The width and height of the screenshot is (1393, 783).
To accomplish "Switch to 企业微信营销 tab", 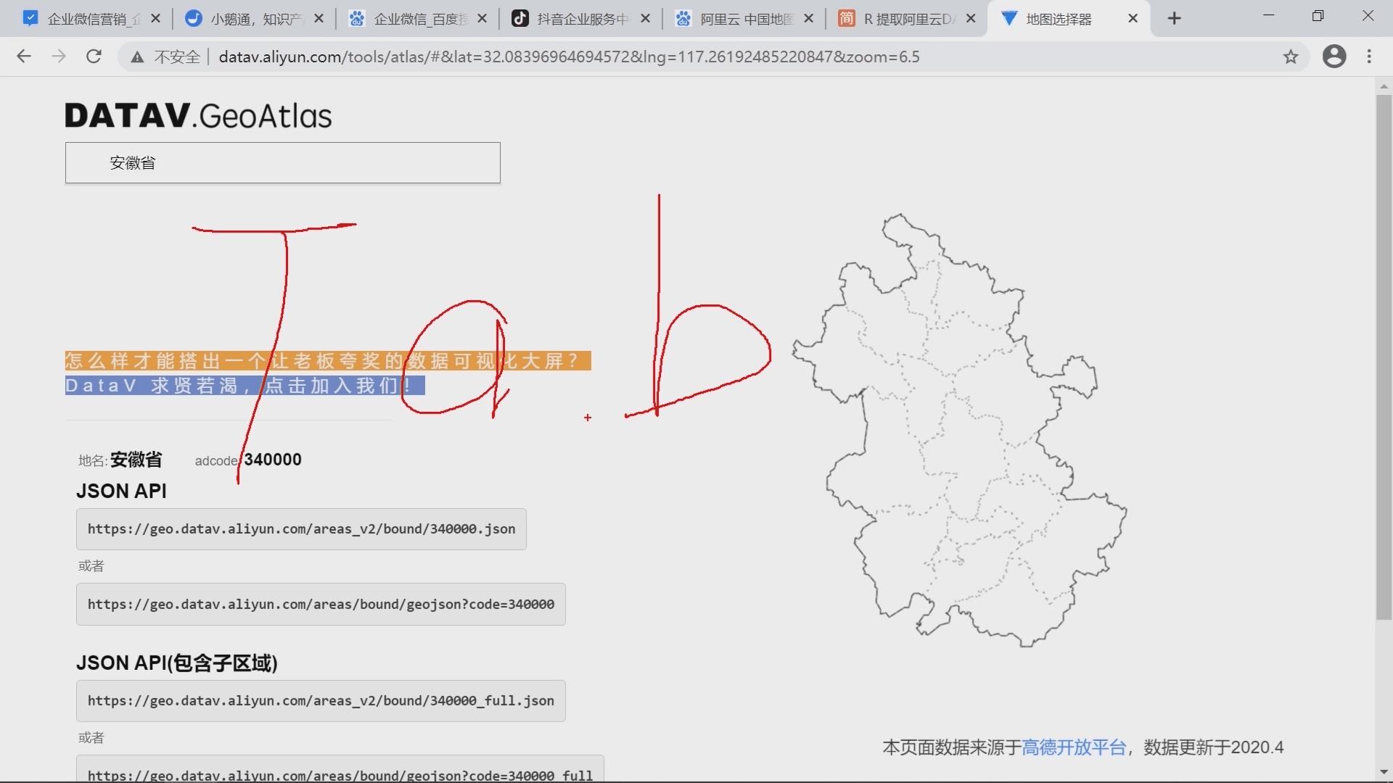I will tap(87, 19).
